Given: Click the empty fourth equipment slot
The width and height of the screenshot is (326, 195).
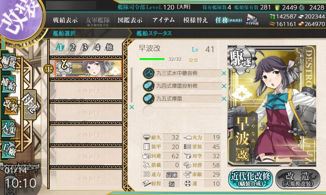Looking at the screenshot, I should click(x=182, y=111).
